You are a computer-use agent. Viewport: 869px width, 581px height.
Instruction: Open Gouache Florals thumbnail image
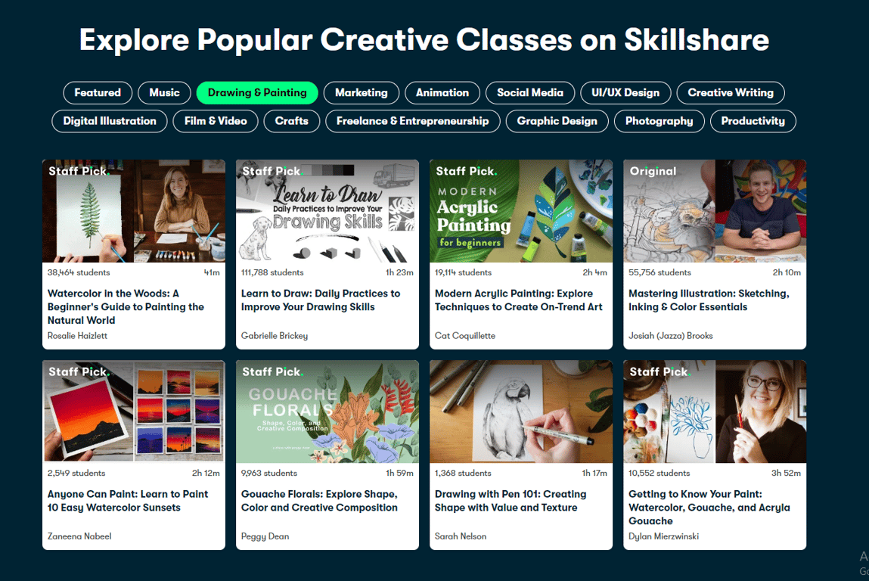[x=327, y=412]
